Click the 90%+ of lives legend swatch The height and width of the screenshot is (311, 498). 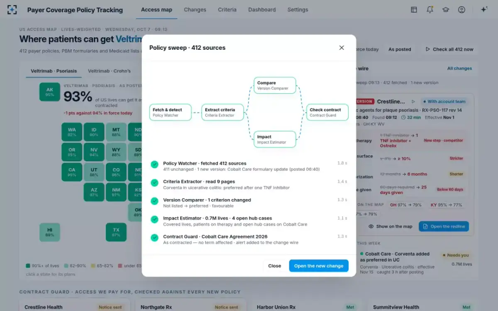pyautogui.click(x=28, y=266)
